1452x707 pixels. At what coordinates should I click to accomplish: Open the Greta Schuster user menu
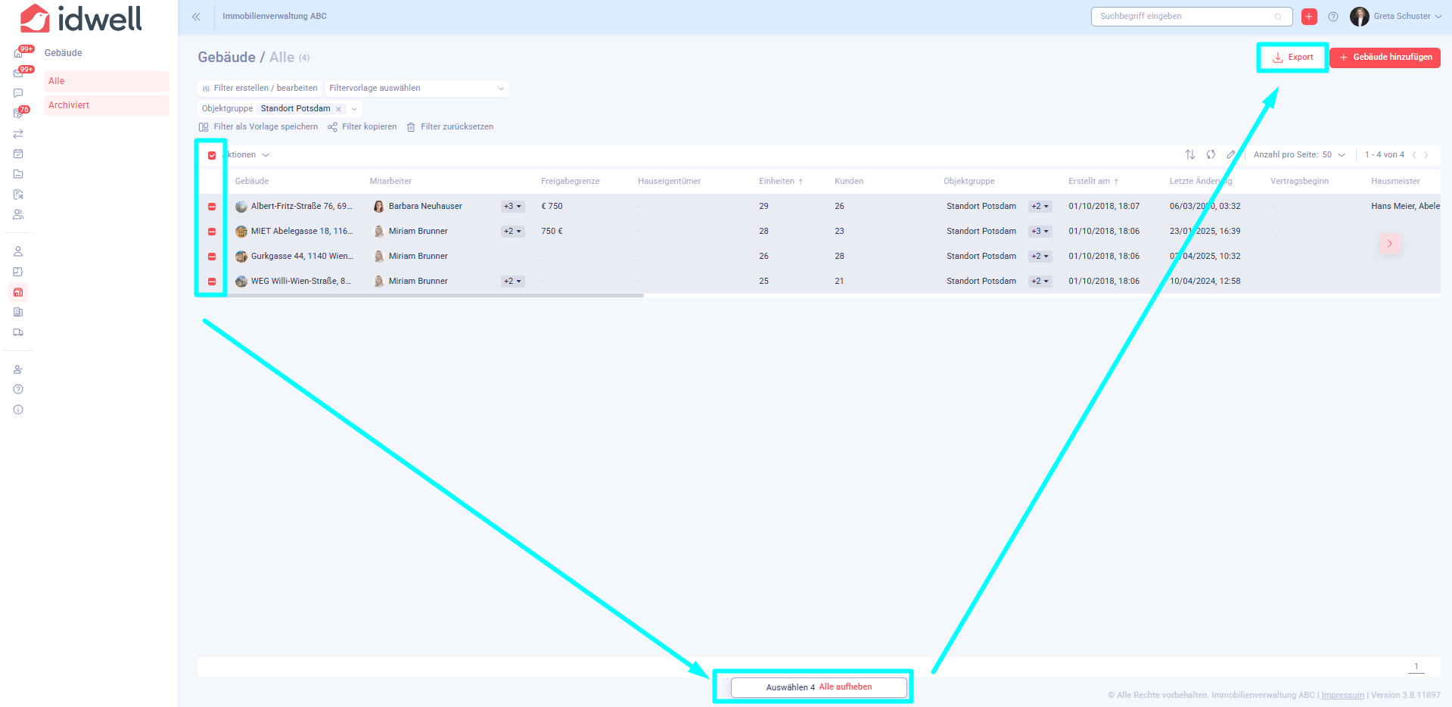[1396, 17]
